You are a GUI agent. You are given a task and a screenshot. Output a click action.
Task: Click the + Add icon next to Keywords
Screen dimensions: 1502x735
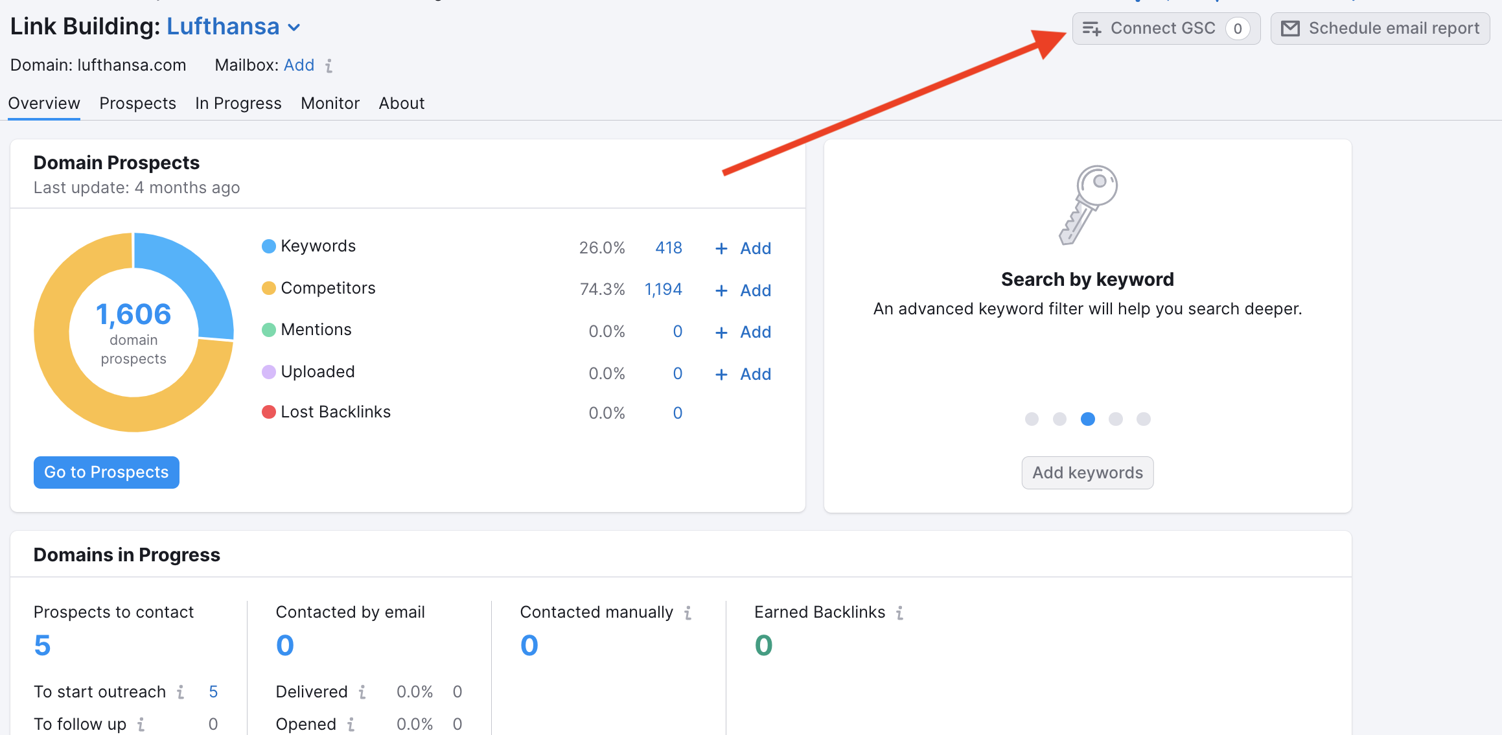721,248
